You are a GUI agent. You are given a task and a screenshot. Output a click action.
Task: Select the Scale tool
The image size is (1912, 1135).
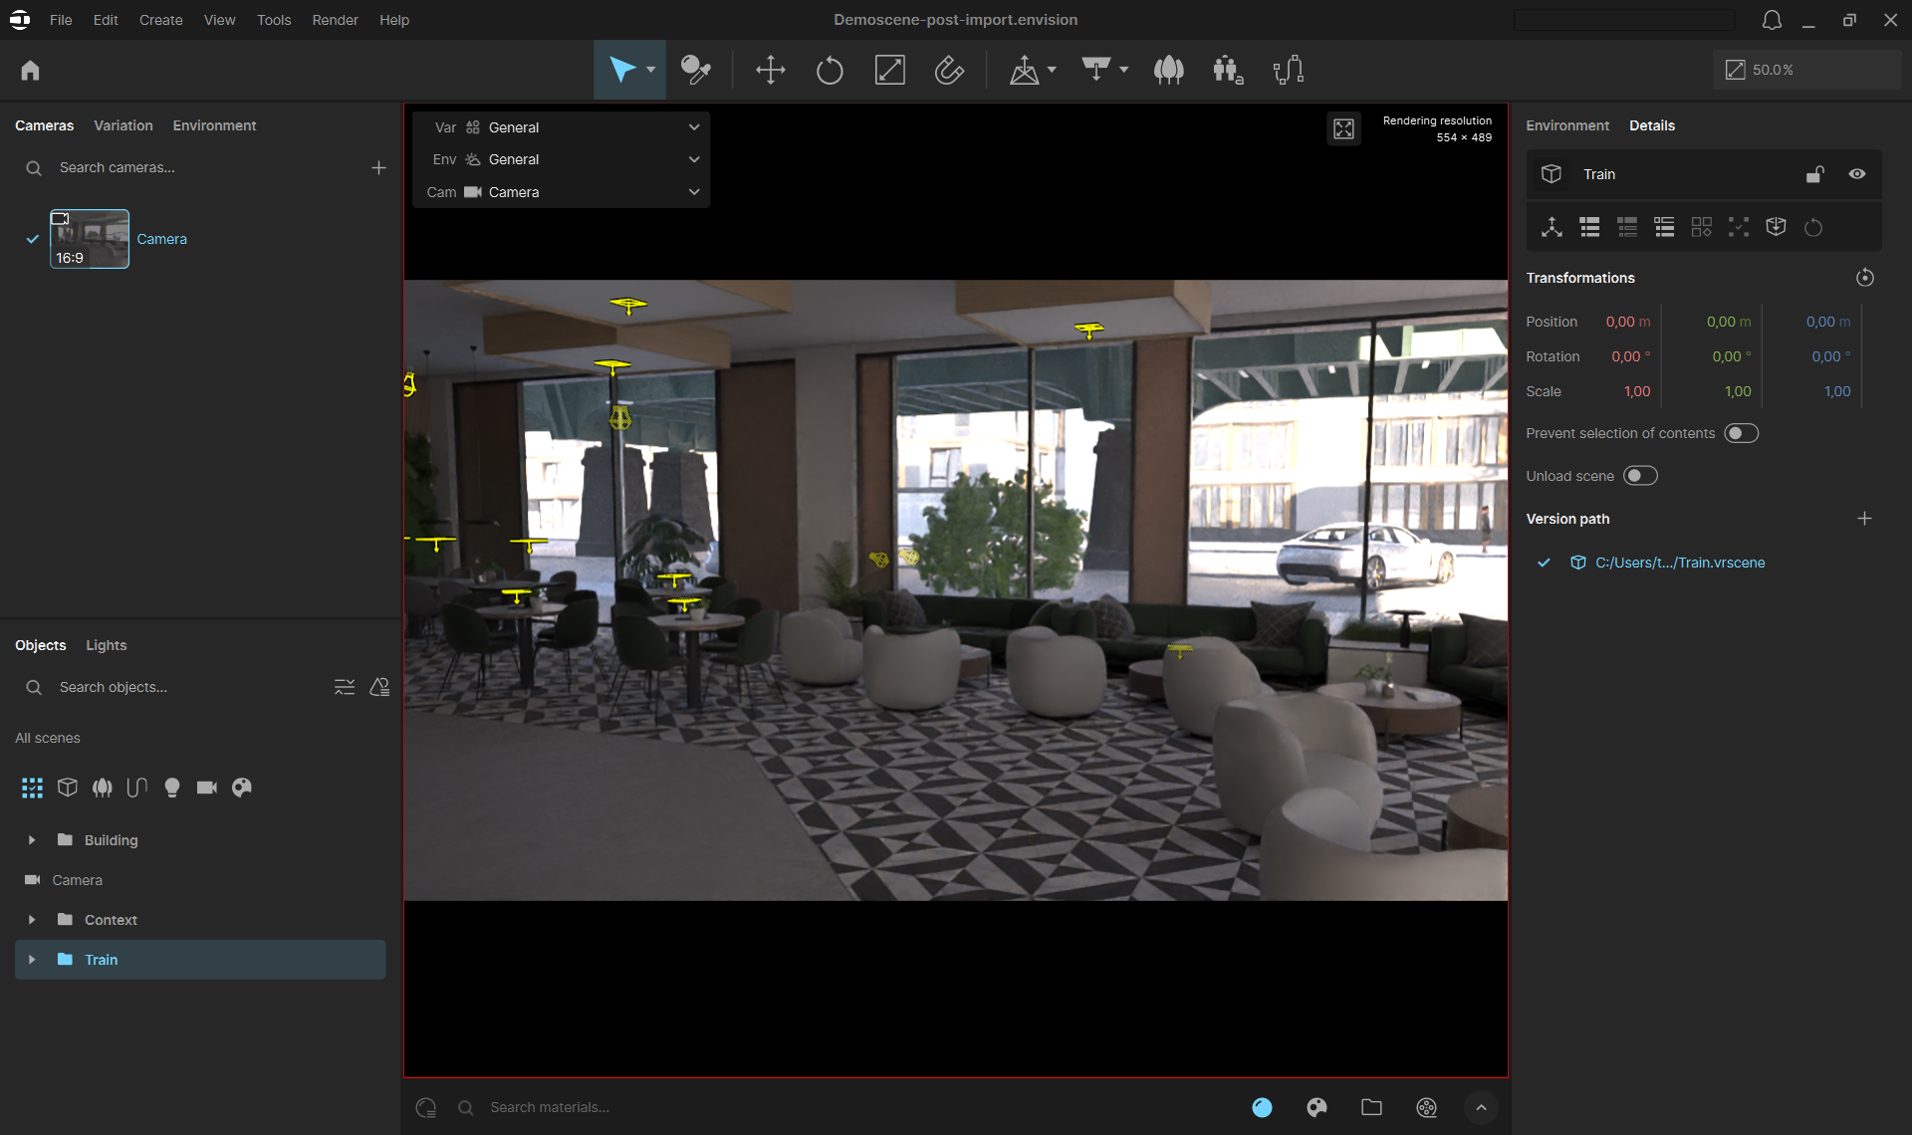click(889, 70)
